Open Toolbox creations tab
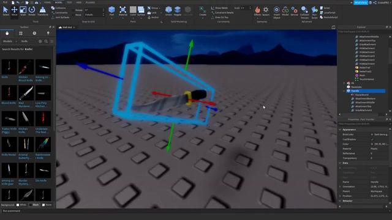The image size is (392, 220). [48, 33]
